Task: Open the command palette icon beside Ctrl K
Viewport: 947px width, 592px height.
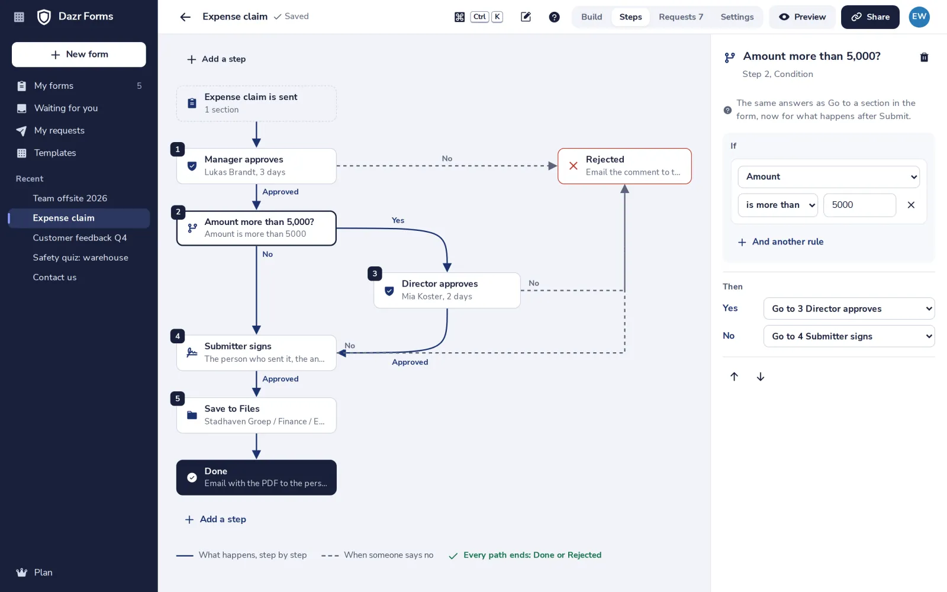Action: click(459, 17)
